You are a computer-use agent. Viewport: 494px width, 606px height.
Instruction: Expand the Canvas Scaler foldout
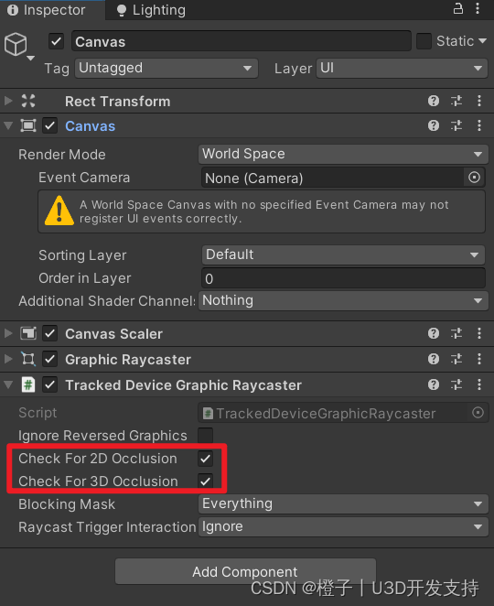click(8, 333)
